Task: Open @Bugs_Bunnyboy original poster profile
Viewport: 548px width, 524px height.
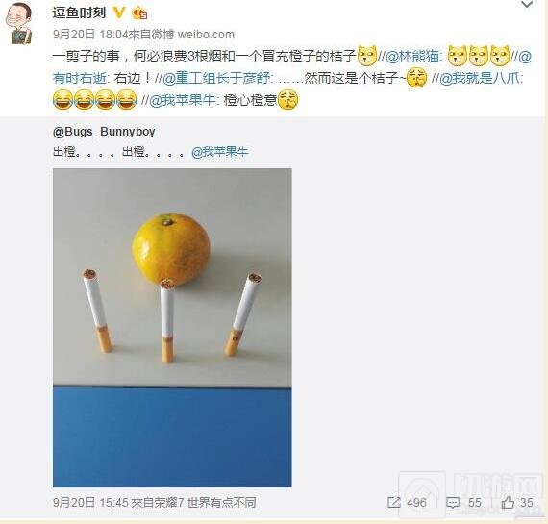Action: tap(104, 132)
